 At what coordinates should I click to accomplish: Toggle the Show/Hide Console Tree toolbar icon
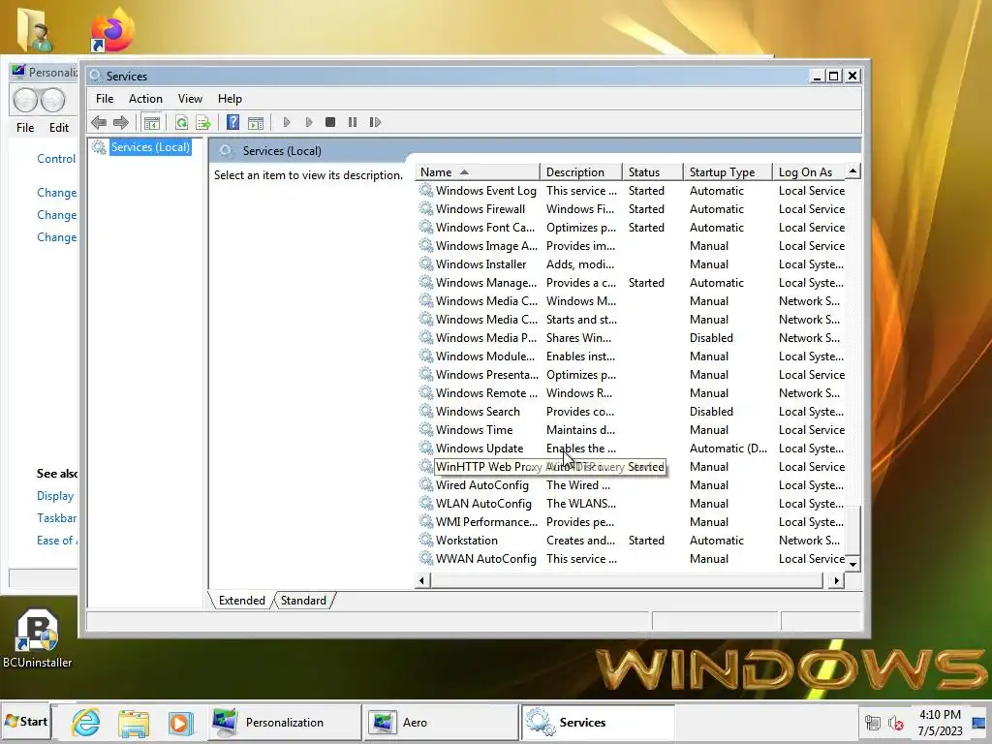pyautogui.click(x=152, y=122)
